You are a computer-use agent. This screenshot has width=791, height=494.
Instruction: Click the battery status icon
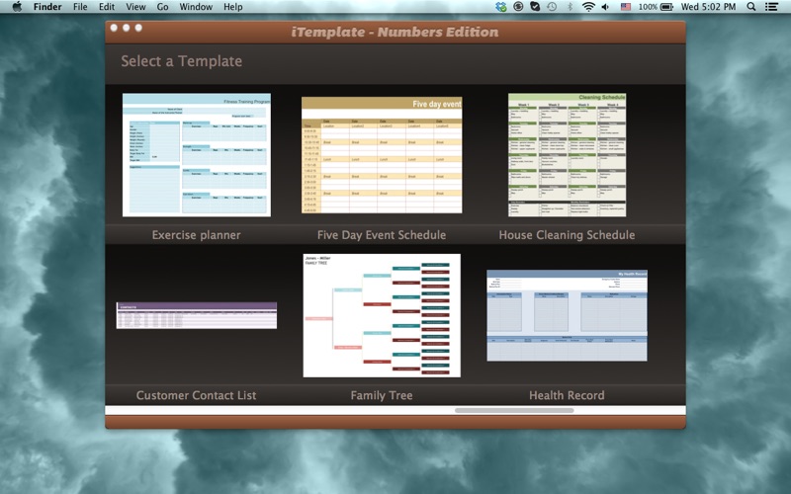666,7
